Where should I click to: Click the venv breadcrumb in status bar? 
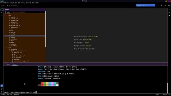tap(8, 95)
